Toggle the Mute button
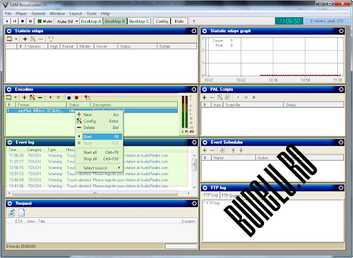This screenshot has width=353, height=258. tap(45, 21)
